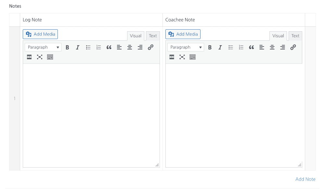325x192 pixels.
Task: Click Add Media button for Log Note
Action: pyautogui.click(x=40, y=34)
